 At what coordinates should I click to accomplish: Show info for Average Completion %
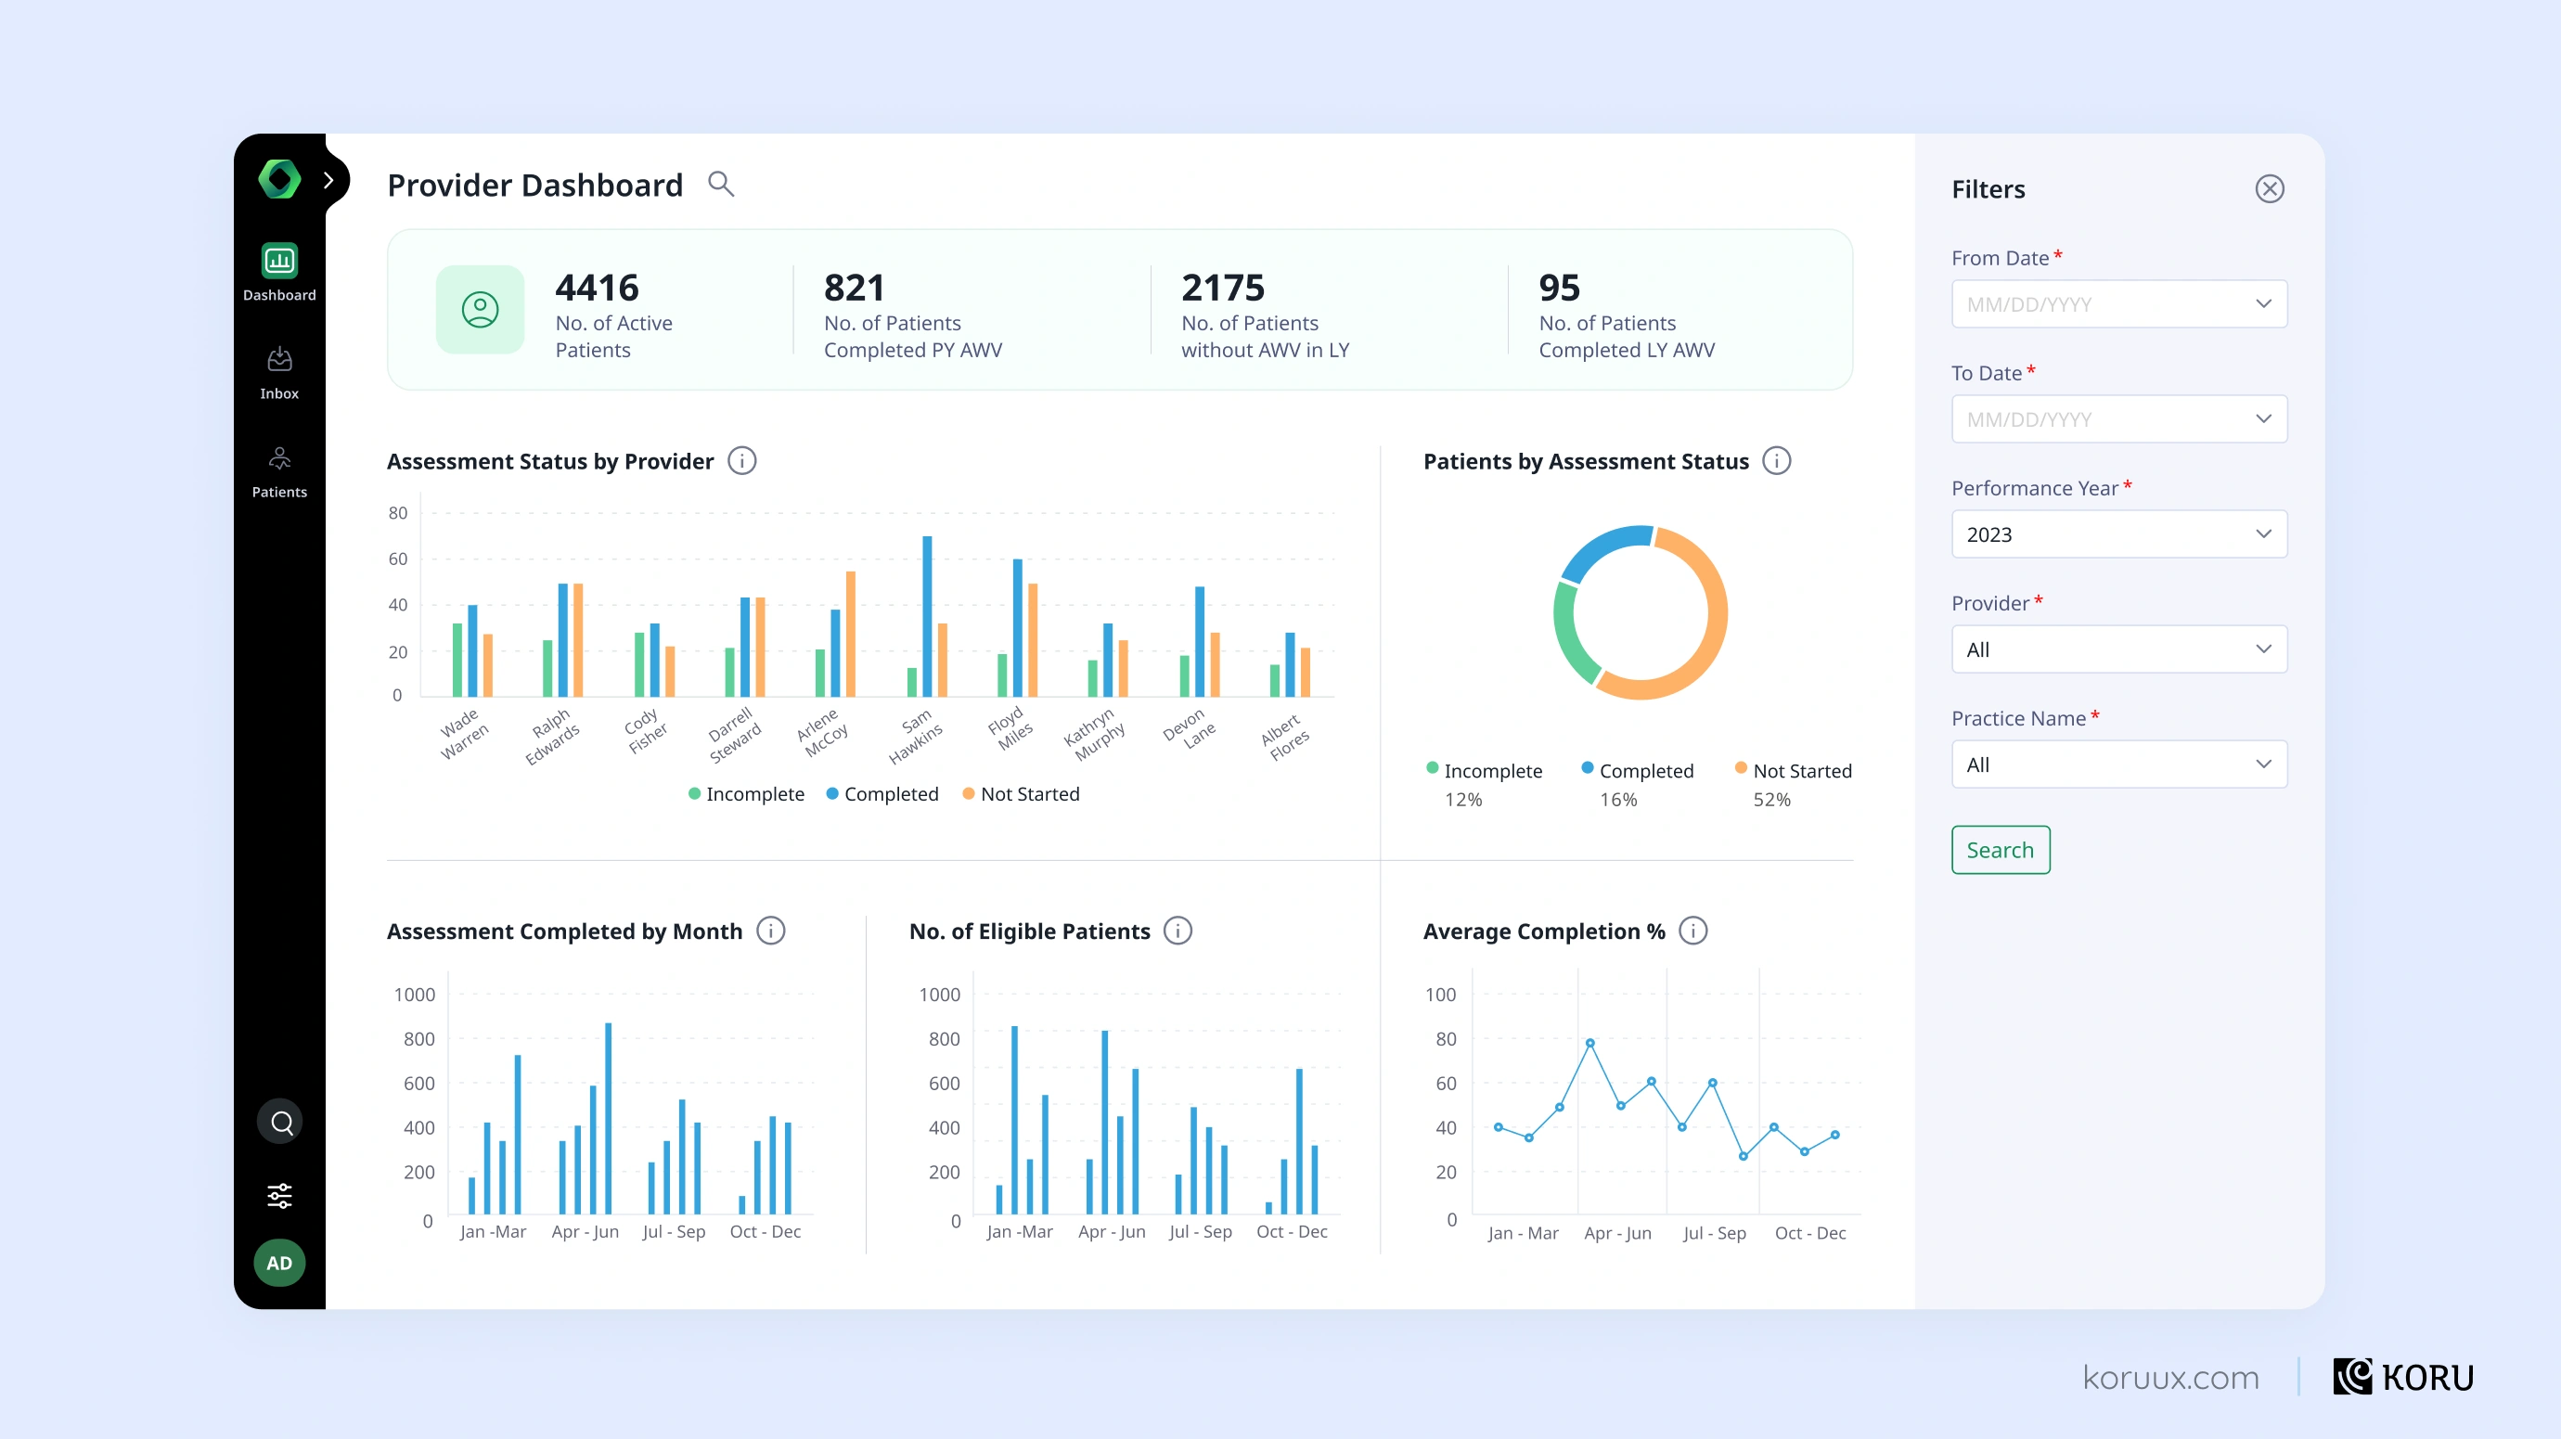pyautogui.click(x=1693, y=931)
